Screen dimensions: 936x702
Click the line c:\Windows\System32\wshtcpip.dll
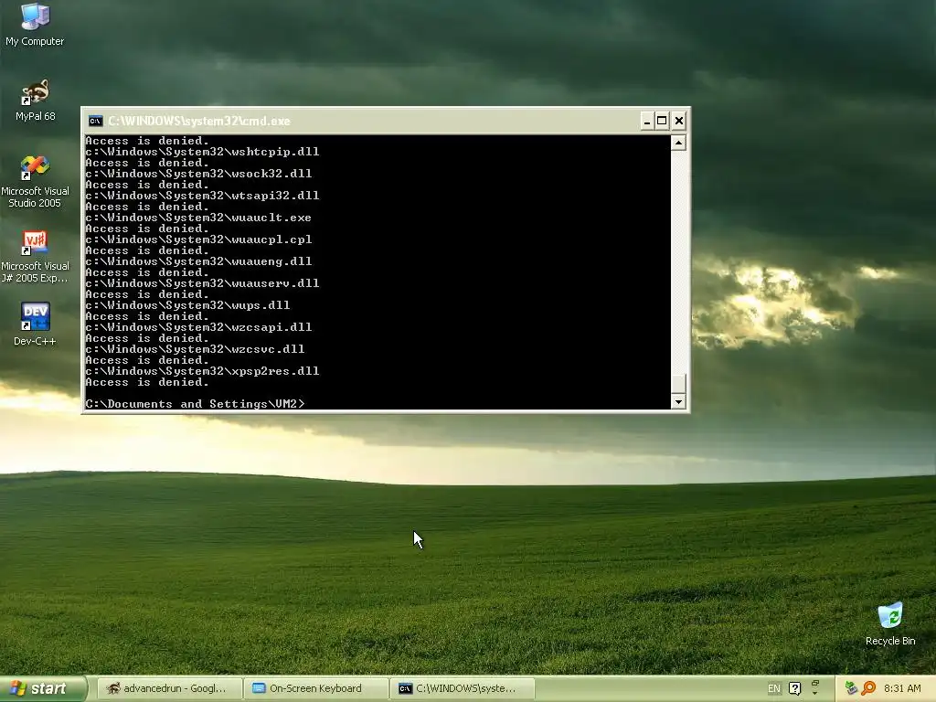point(202,152)
